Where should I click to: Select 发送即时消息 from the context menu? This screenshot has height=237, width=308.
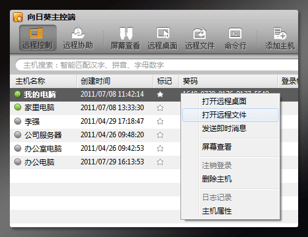[x=230, y=129]
